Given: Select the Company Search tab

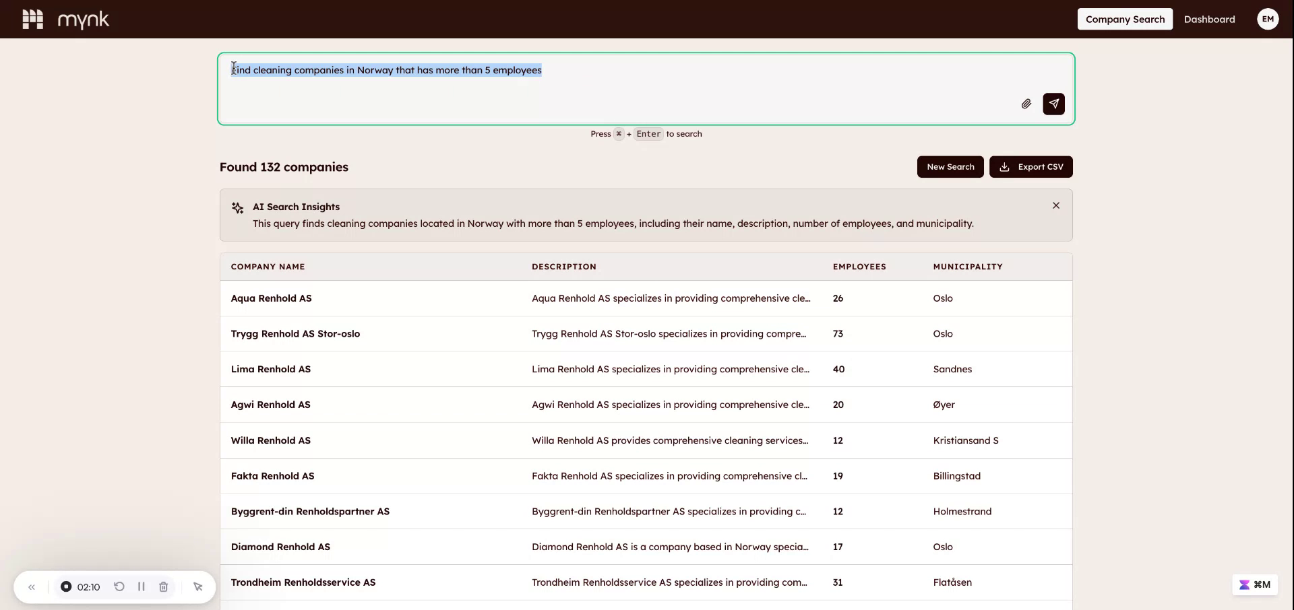Looking at the screenshot, I should 1124,19.
